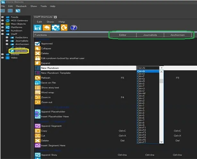This screenshot has width=197, height=159.
Task: Click the Zoom in magnifier icon
Action: tap(37, 97)
